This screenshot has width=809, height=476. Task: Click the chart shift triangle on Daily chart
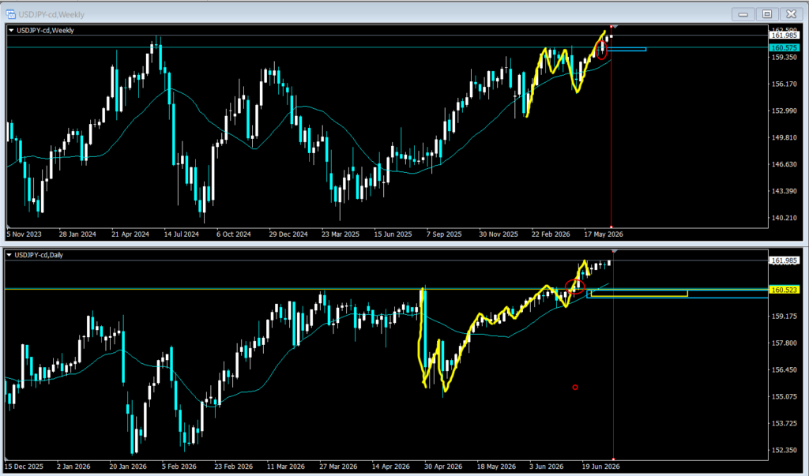[615, 251]
